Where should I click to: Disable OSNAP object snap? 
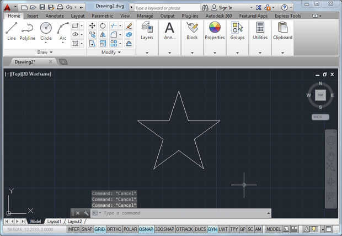146,229
